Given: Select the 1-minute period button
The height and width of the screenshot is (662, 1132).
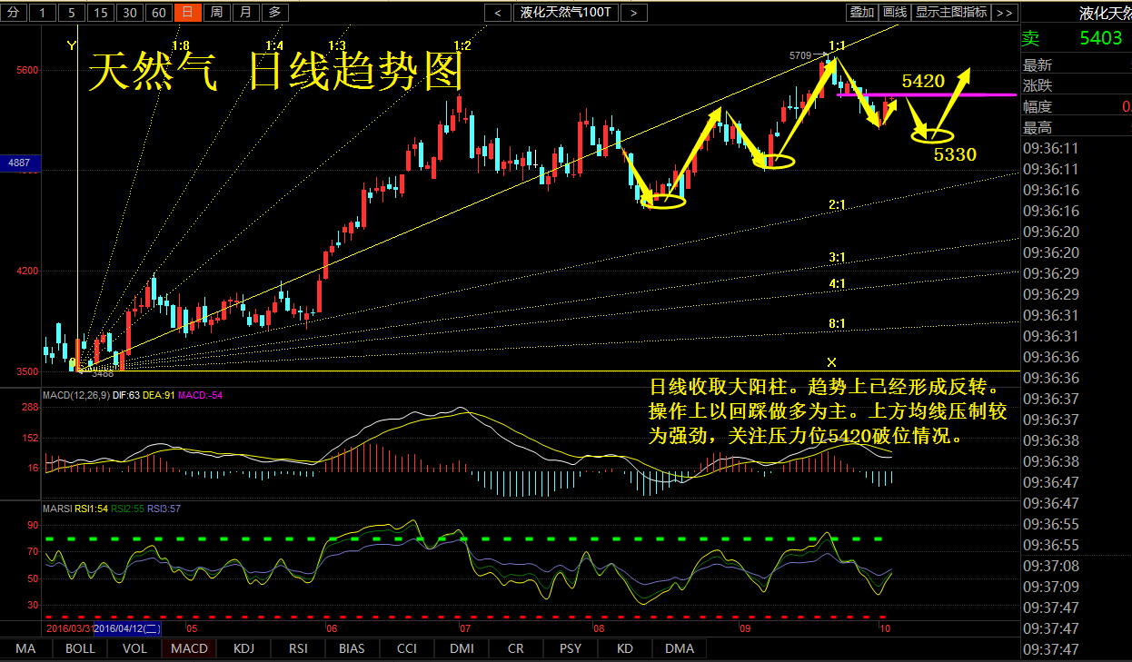Looking at the screenshot, I should [x=43, y=12].
